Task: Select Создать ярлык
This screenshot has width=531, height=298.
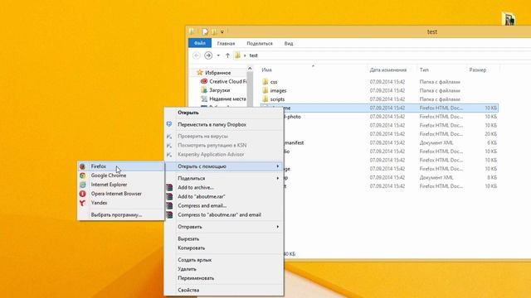Action: pos(224,260)
